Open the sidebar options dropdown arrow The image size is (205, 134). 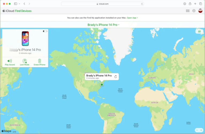[x=20, y=4]
